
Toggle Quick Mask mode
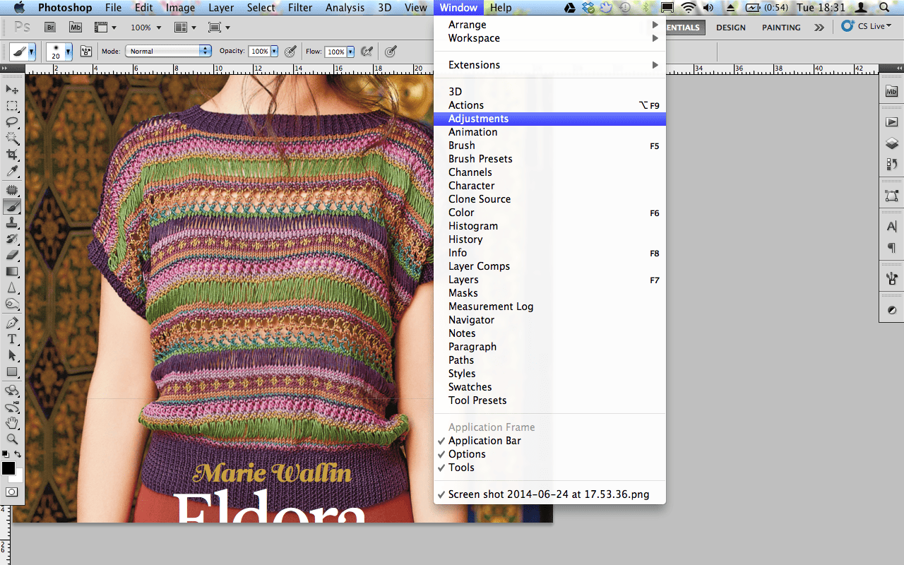click(12, 492)
